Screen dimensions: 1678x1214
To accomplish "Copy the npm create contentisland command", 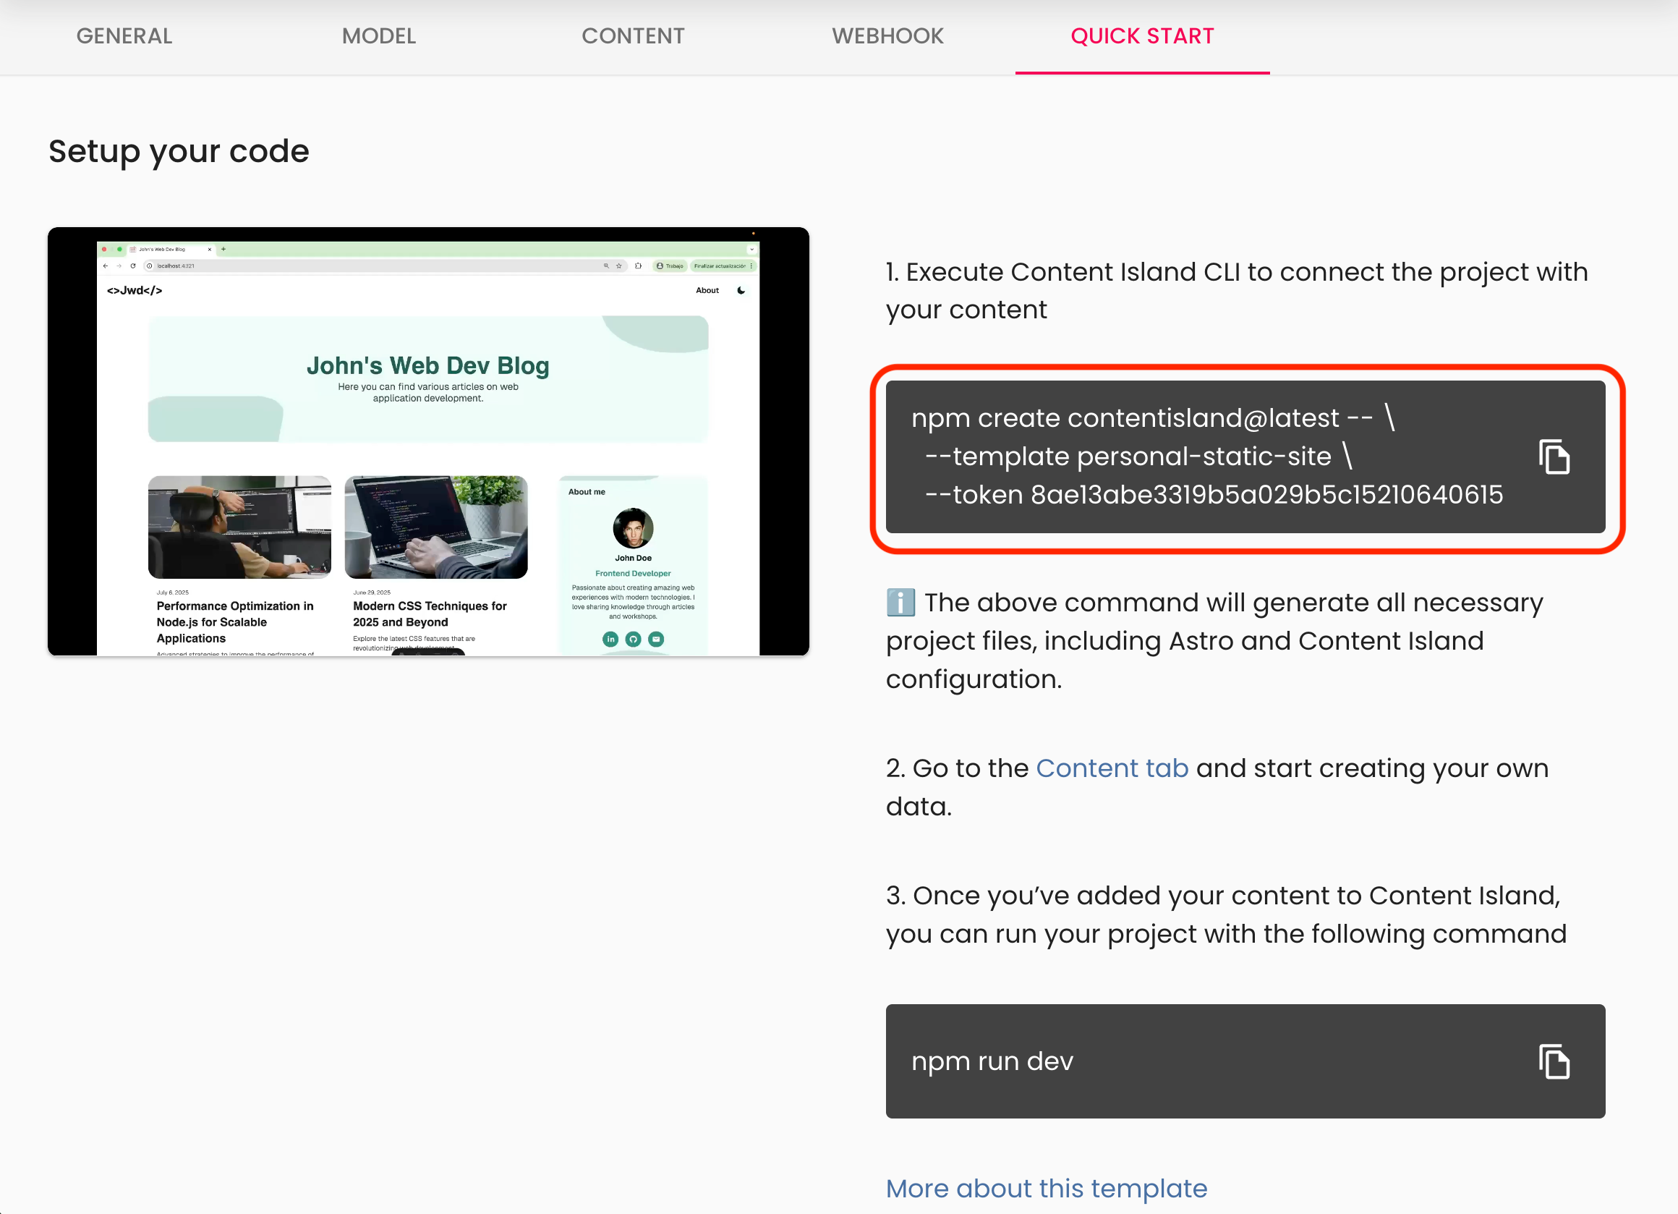I will pos(1554,457).
